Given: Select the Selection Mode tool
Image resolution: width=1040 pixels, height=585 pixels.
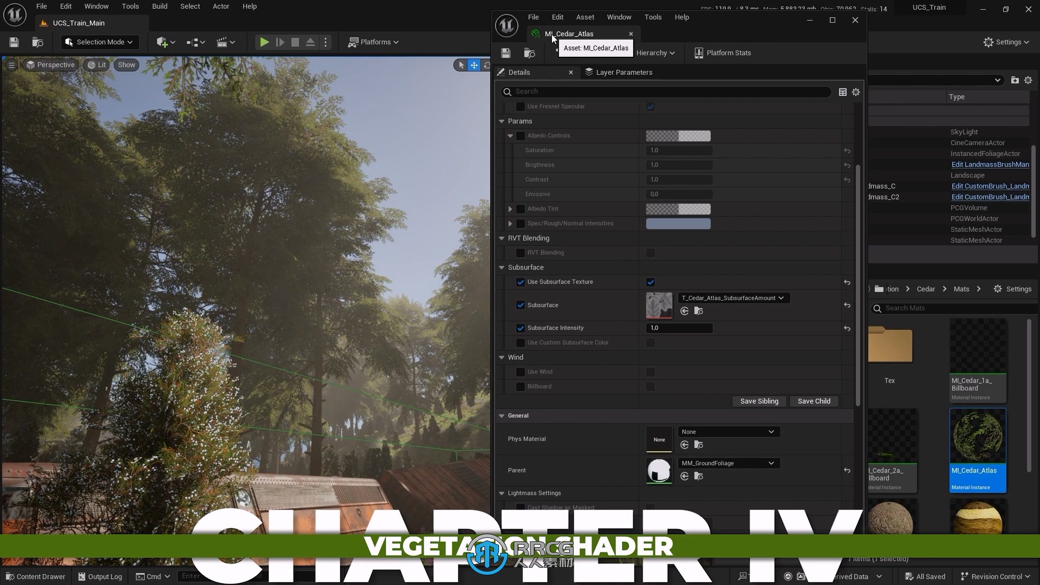Looking at the screenshot, I should click(x=98, y=41).
